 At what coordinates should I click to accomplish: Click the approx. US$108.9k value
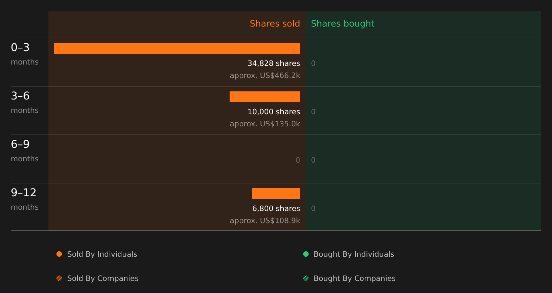click(x=265, y=221)
